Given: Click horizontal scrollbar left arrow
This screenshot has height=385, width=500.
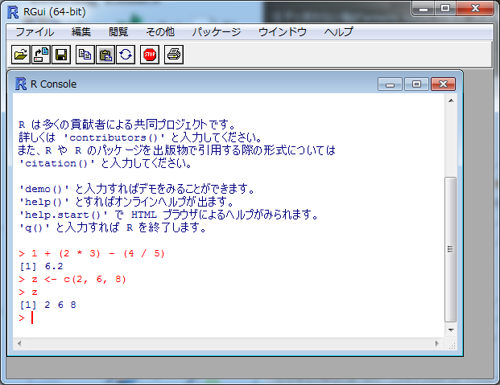Looking at the screenshot, I should [x=19, y=343].
